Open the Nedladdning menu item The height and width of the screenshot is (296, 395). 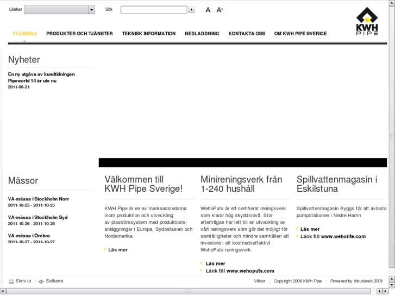pyautogui.click(x=202, y=34)
